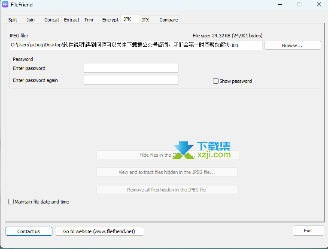
Task: Focus the JPEG file path field
Action: (x=136, y=45)
